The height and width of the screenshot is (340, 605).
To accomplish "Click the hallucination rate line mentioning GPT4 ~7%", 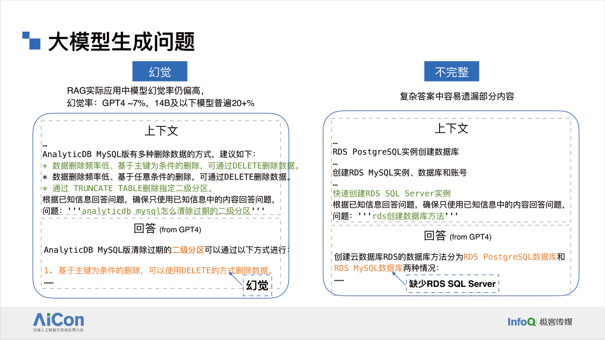I will pos(161,103).
